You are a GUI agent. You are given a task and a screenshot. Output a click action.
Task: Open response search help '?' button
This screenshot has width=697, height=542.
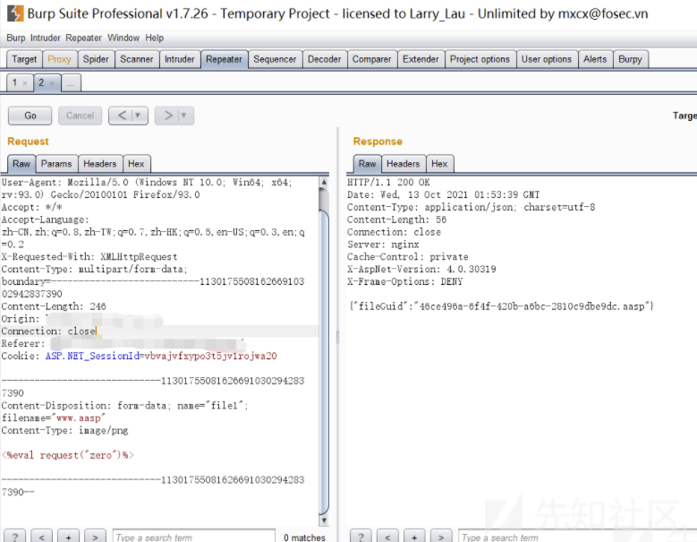click(x=361, y=538)
